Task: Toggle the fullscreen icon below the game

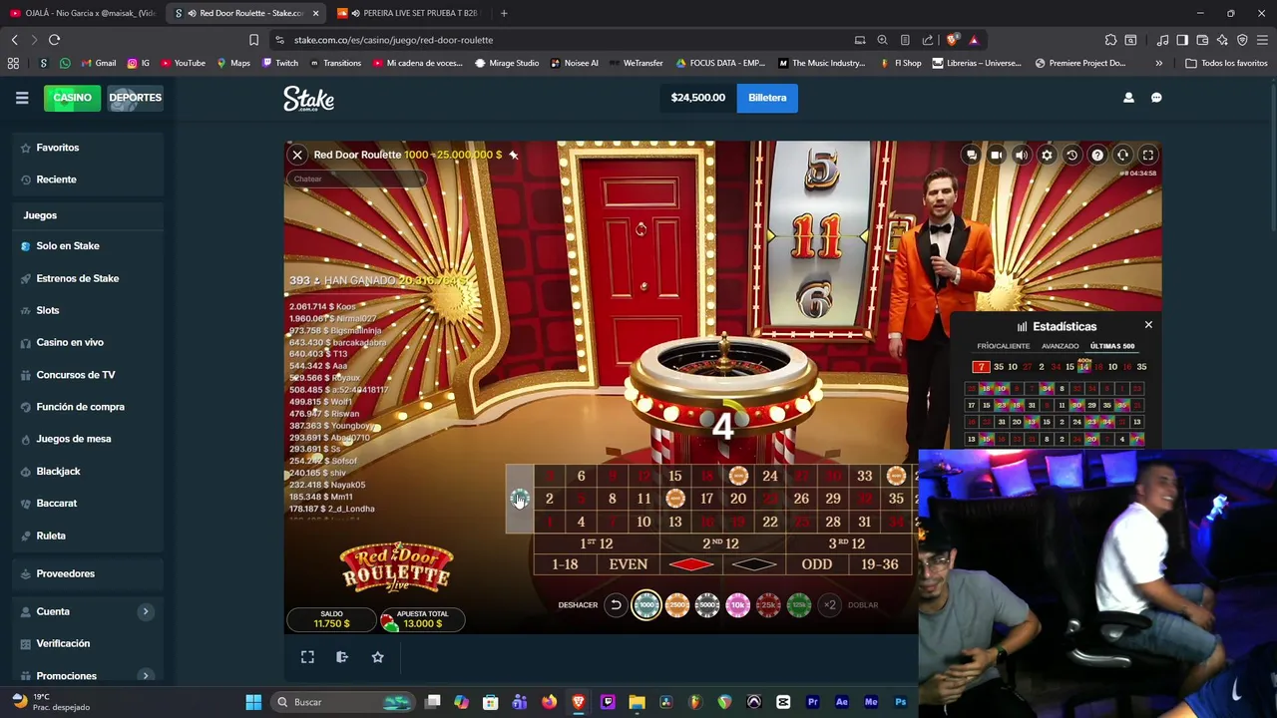Action: 307,657
